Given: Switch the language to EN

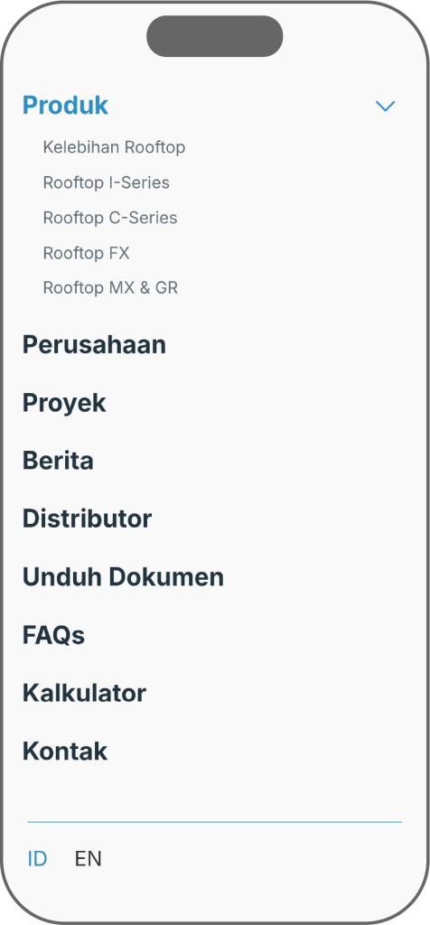Looking at the screenshot, I should point(89,859).
